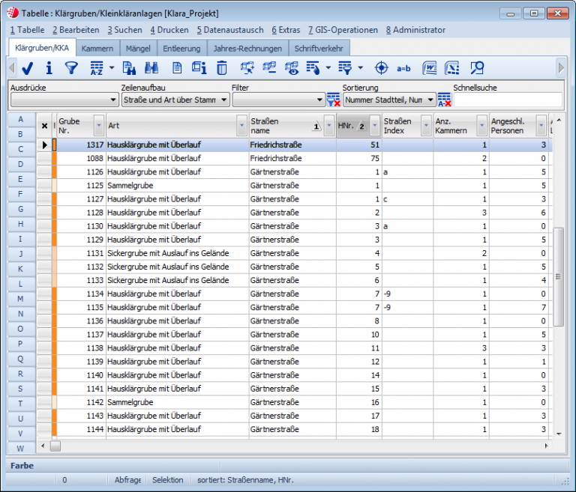Click the funnel filter icon

click(x=71, y=68)
